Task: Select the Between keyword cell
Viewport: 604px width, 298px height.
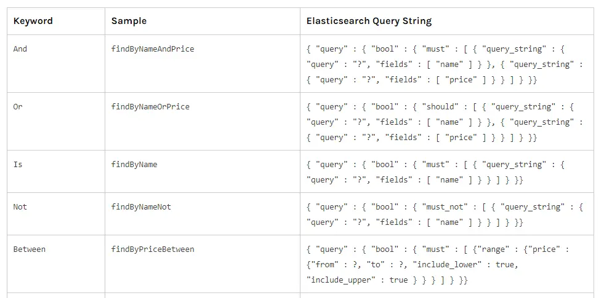Action: tap(30, 249)
